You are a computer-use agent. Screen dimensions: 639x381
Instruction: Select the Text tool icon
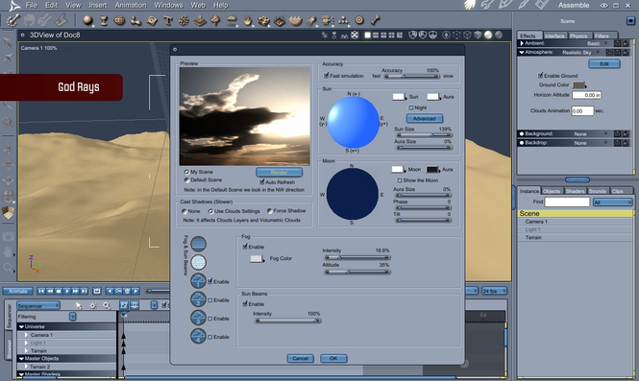click(x=167, y=20)
